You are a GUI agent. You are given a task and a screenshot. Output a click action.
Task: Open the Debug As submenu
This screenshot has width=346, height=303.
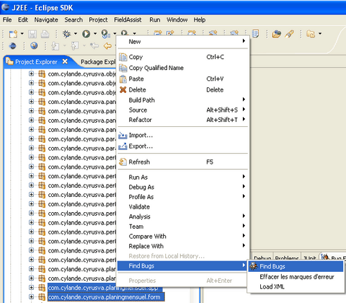point(183,187)
